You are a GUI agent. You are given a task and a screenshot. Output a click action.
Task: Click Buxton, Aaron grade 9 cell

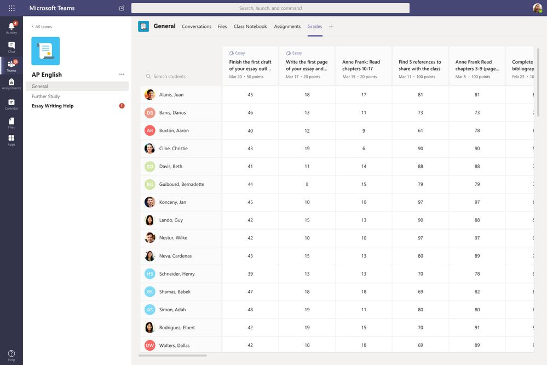[364, 130]
